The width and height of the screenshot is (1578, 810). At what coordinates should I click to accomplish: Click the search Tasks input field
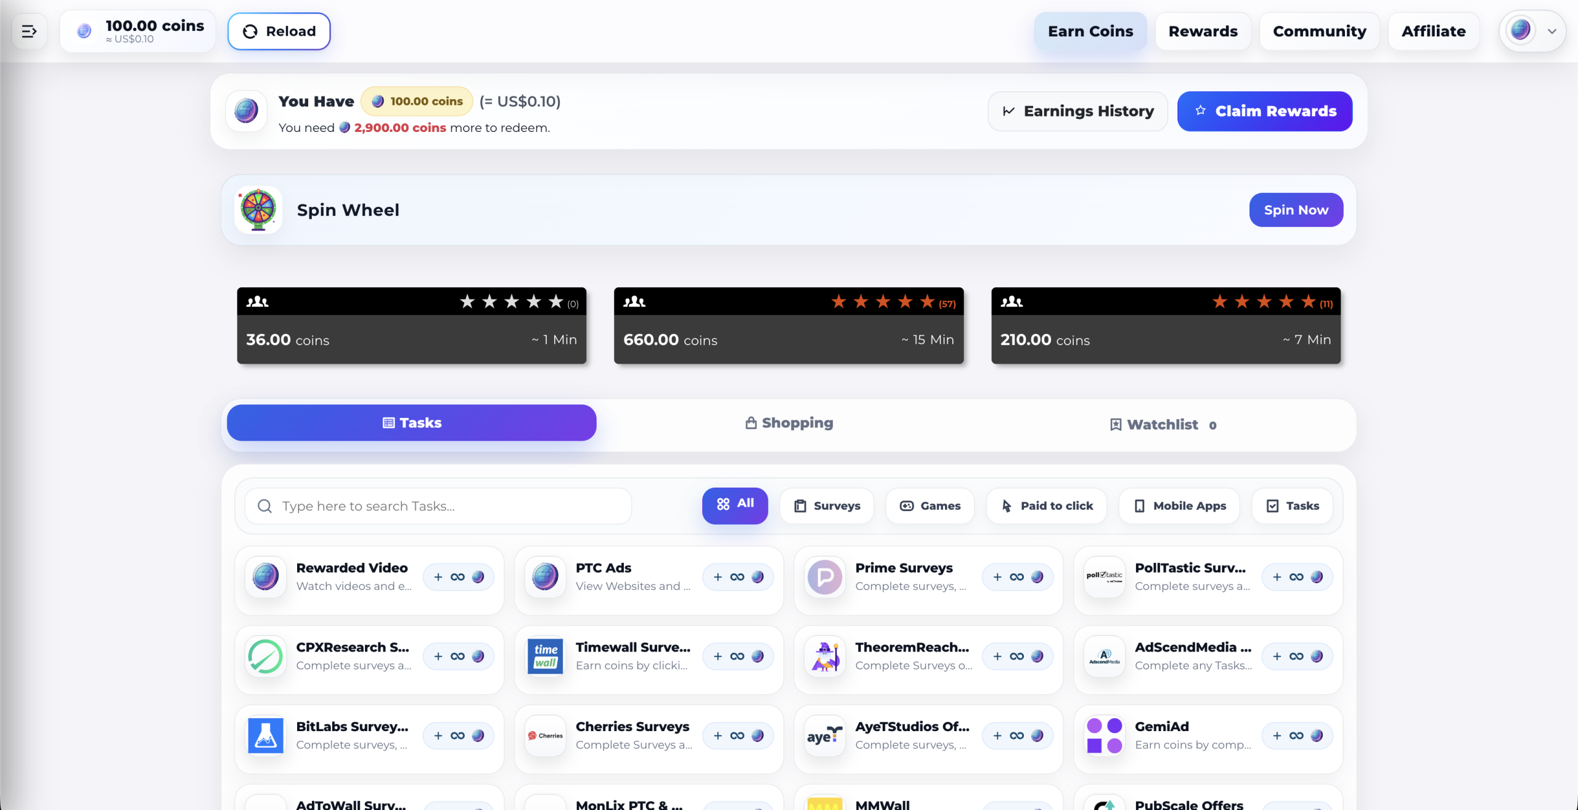click(438, 506)
